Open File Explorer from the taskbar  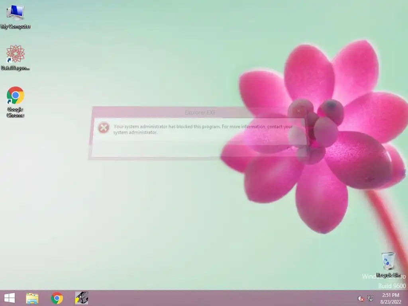[x=32, y=298]
